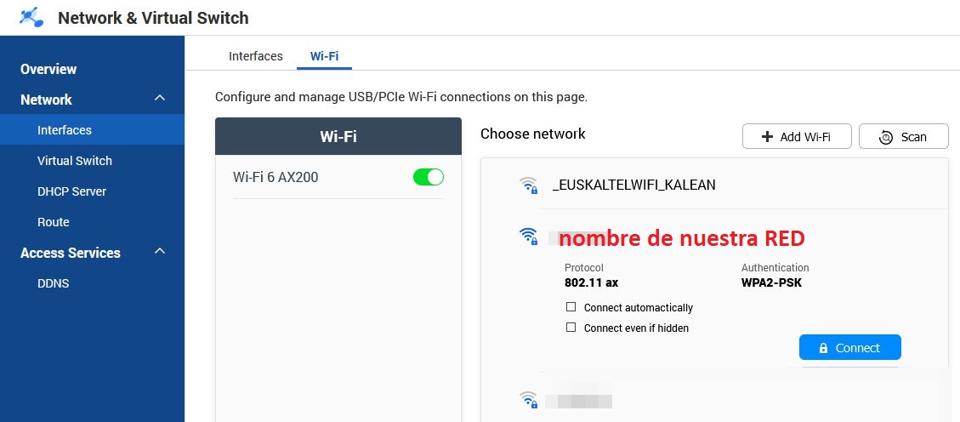Click the plus icon on Add Wi-Fi
960x422 pixels.
pos(767,136)
